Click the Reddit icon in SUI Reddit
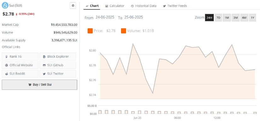Screen dimensions: 260x121 [x=7, y=74]
